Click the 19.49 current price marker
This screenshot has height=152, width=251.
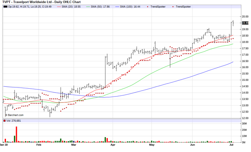(245, 23)
